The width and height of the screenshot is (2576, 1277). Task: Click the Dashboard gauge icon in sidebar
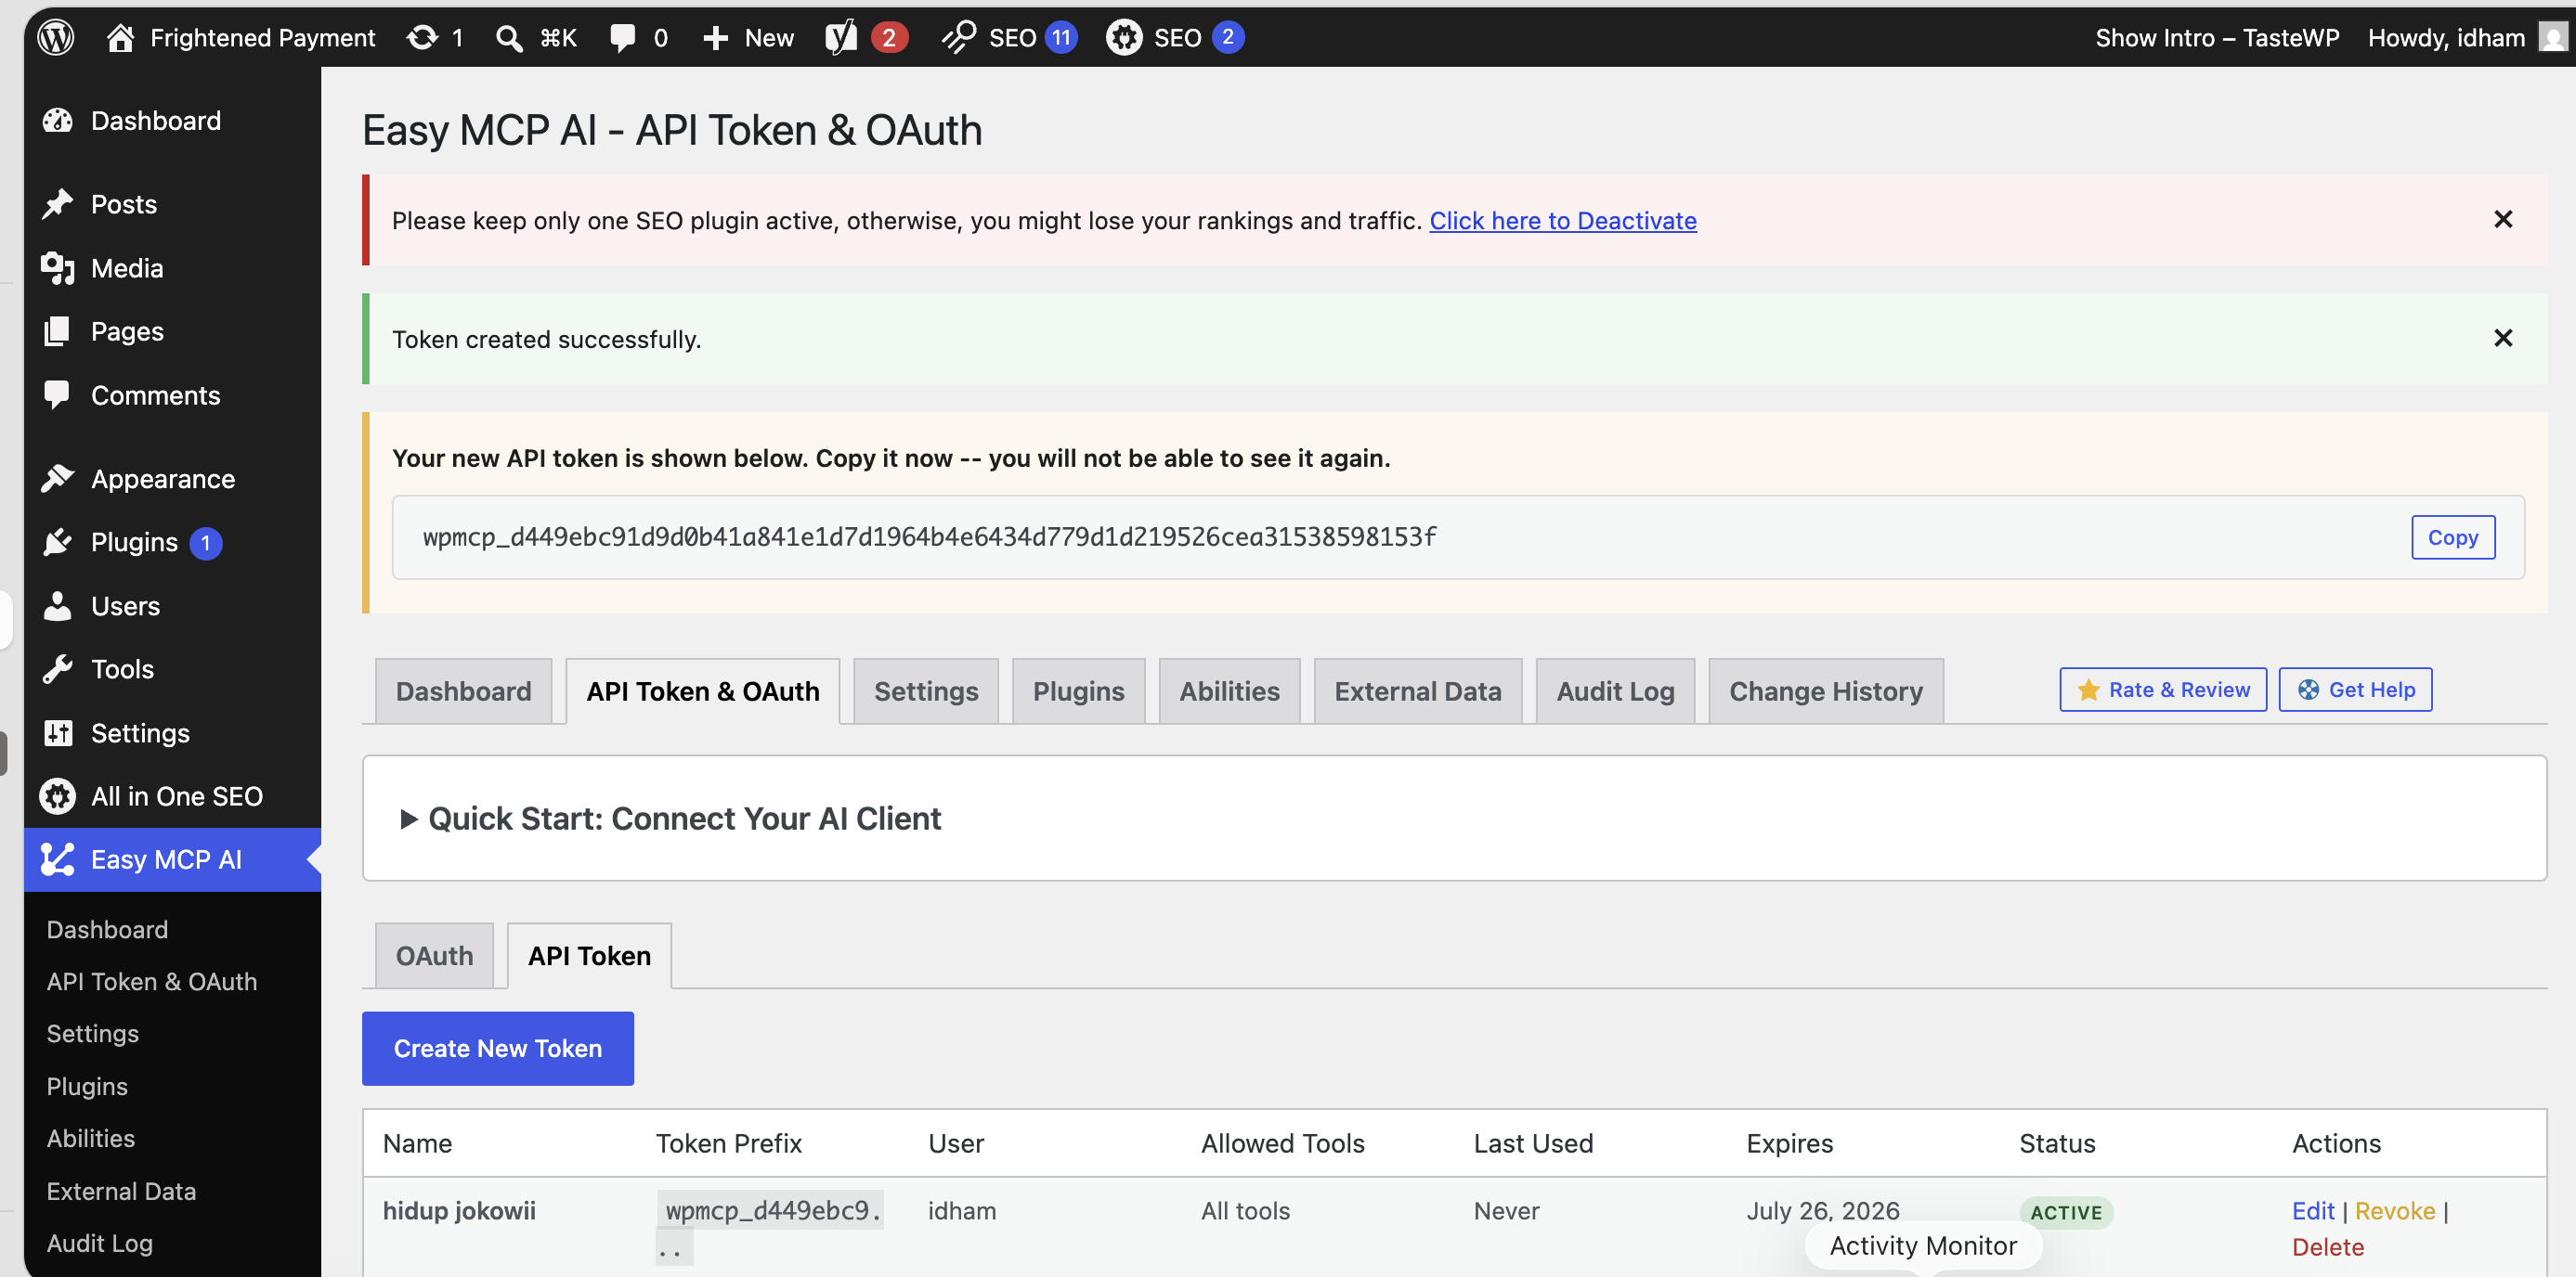click(58, 120)
